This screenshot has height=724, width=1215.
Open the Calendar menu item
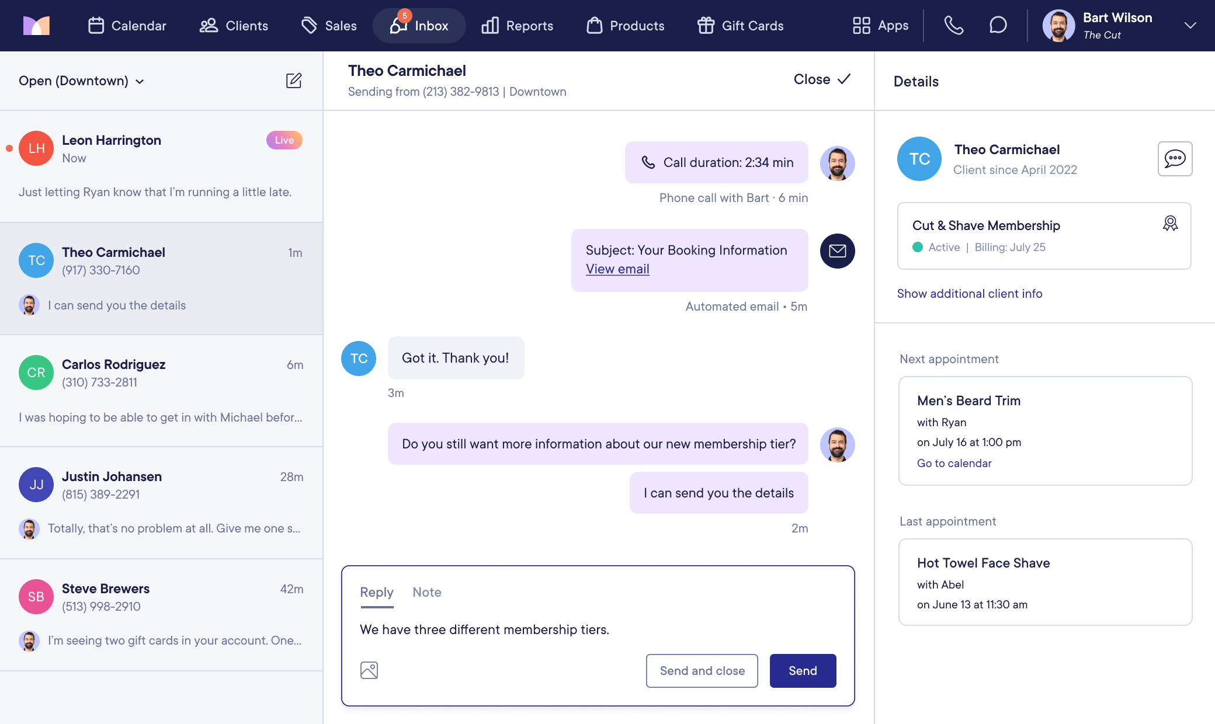(x=127, y=26)
